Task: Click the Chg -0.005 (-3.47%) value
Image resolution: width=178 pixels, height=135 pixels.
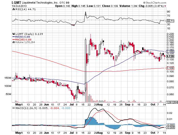Action: [151, 6]
